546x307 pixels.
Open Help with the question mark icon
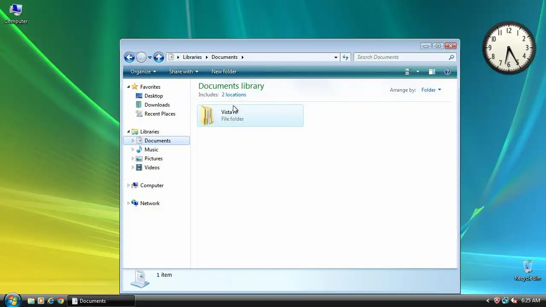coord(447,72)
